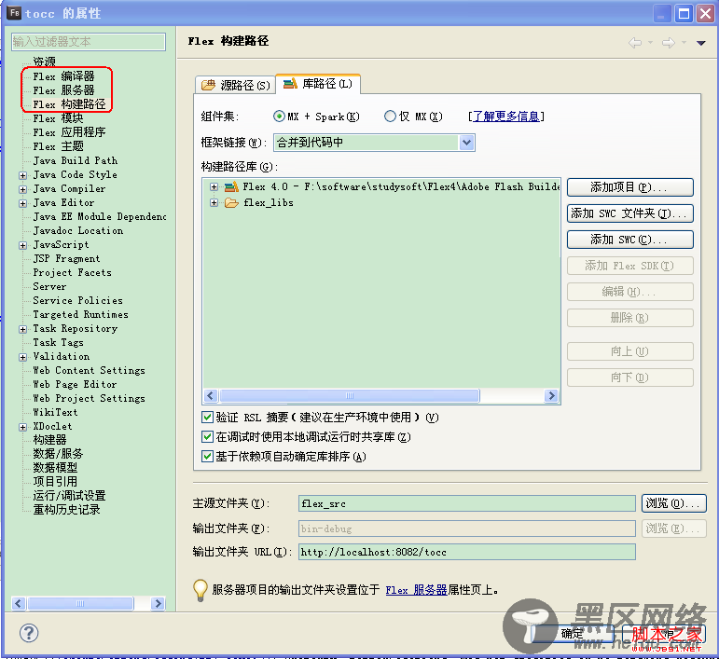Click 确定 button
The image size is (719, 659).
(x=573, y=634)
